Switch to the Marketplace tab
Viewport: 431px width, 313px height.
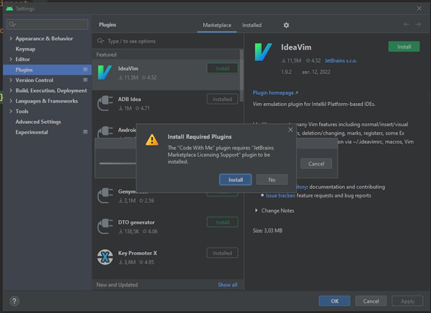(x=217, y=25)
